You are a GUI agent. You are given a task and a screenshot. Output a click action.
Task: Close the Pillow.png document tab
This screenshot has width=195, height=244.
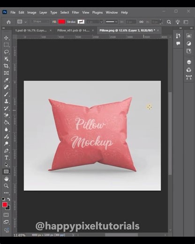click(158, 30)
